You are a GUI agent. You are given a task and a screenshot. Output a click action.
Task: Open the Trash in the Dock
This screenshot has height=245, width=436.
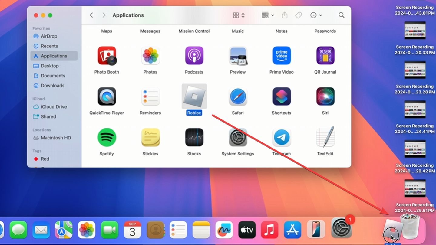pyautogui.click(x=410, y=226)
